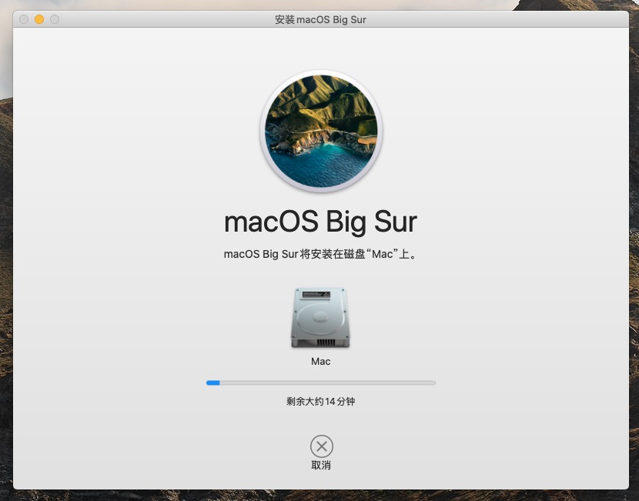Screen dimensions: 639x501
Task: Click the 安装 macOS Big Sur window title
Action: (321, 19)
